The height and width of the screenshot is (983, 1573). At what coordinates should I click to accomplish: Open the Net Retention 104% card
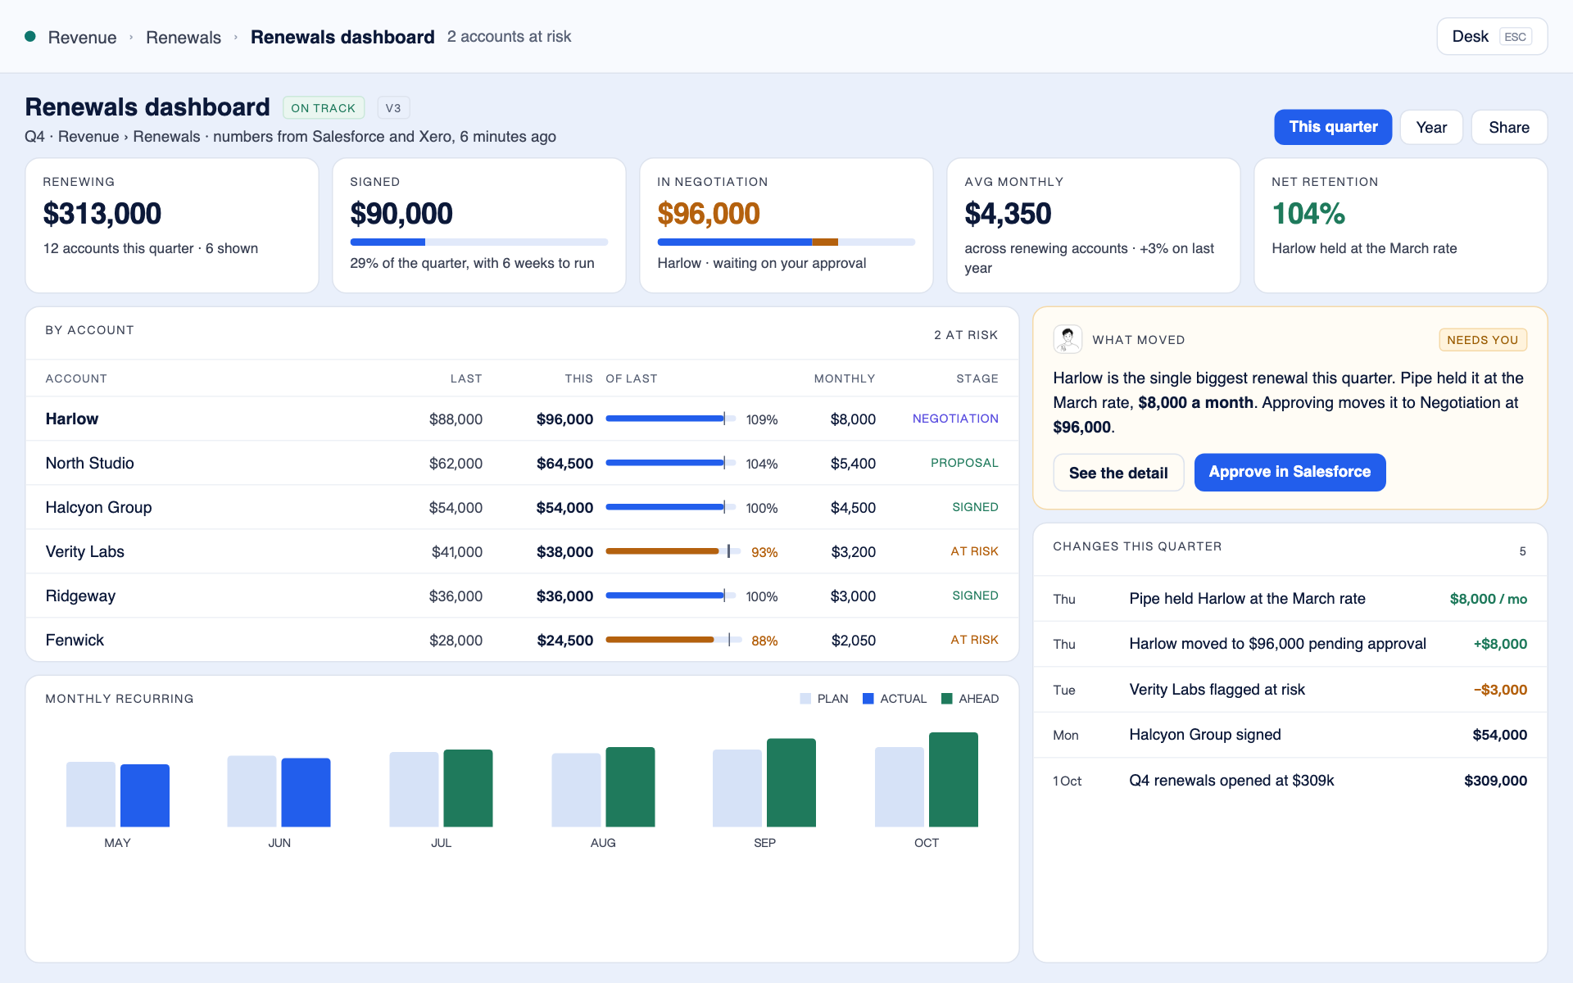[x=1401, y=225]
